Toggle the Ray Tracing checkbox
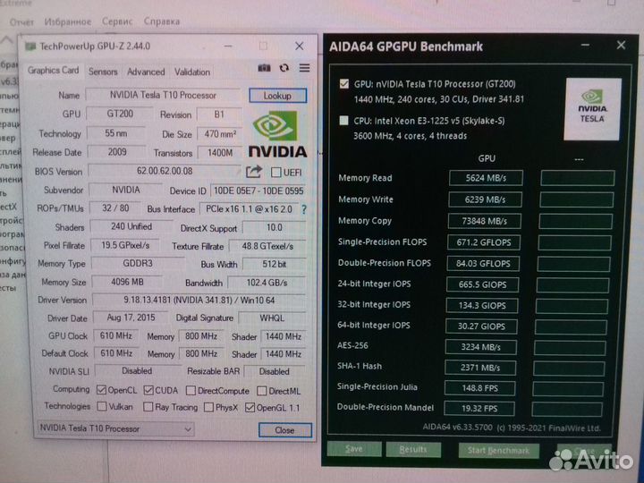 click(148, 407)
